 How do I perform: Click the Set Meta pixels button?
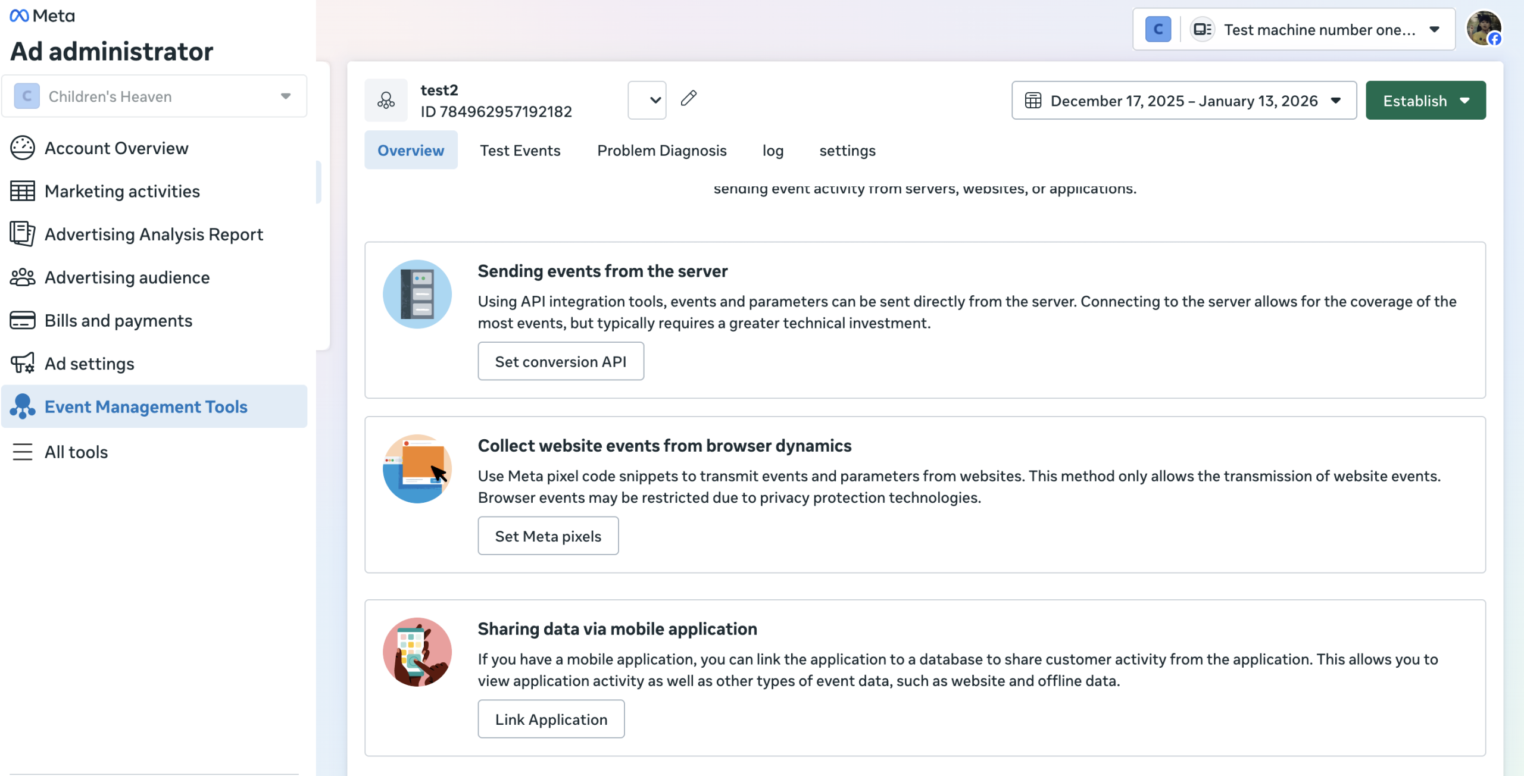(548, 536)
